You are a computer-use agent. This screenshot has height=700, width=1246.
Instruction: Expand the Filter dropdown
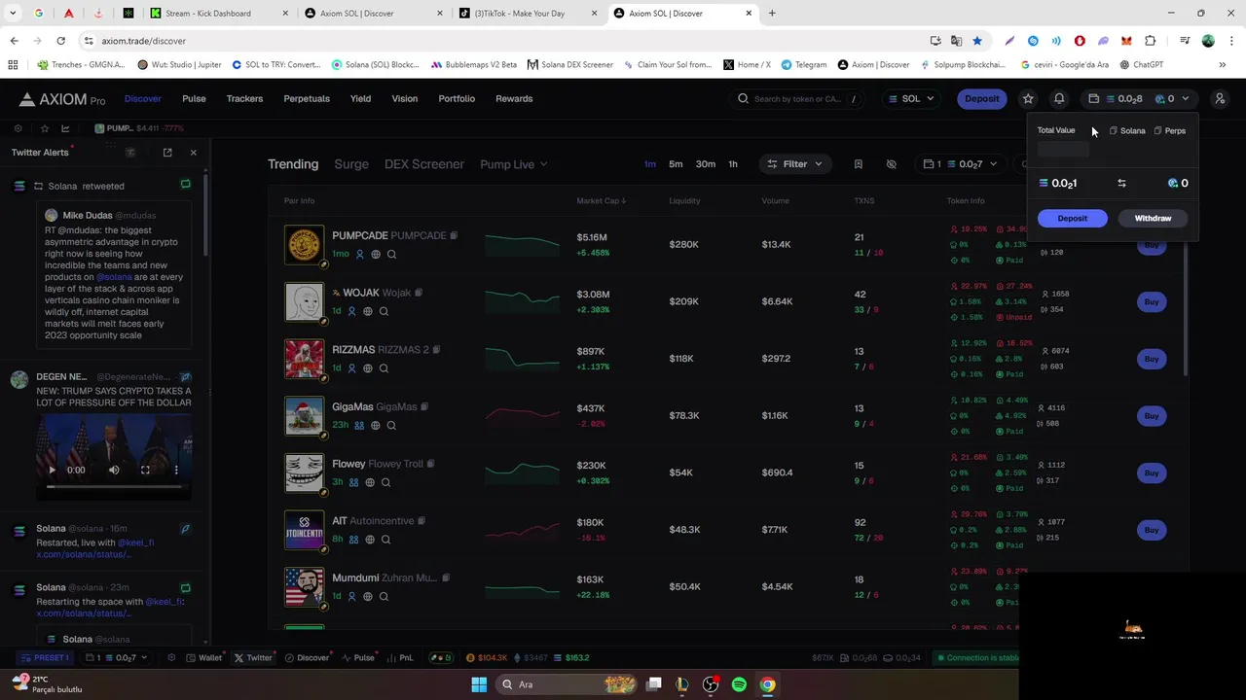[x=794, y=164]
